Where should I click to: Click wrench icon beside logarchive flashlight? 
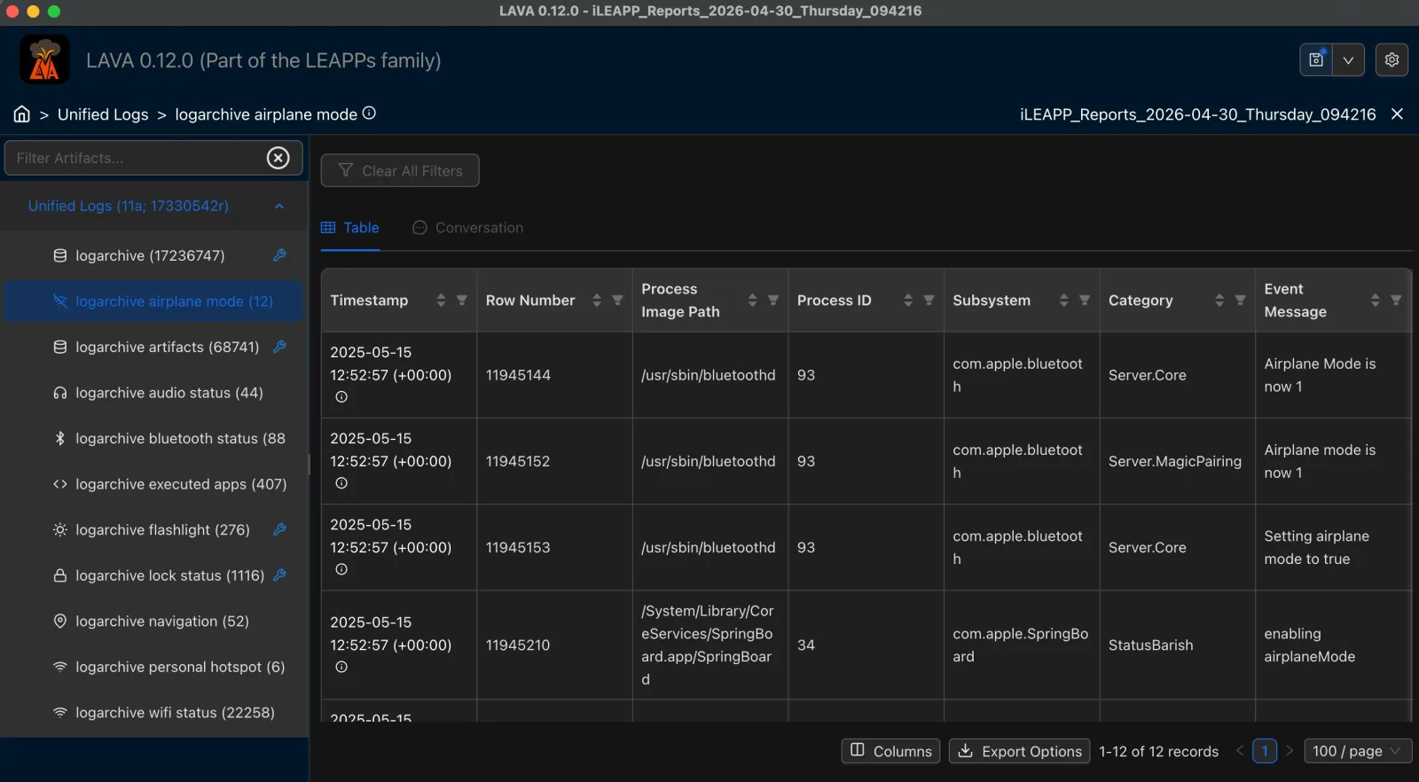point(279,529)
